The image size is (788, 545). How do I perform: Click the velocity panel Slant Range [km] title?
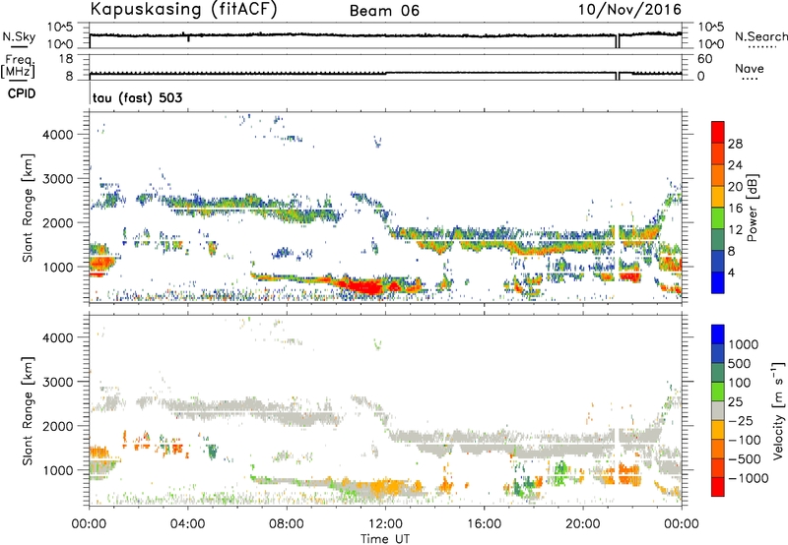pyautogui.click(x=28, y=410)
